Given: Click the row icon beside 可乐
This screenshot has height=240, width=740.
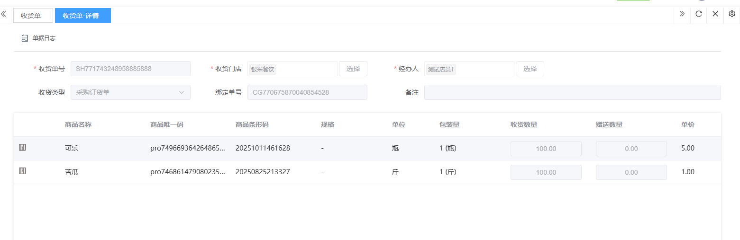Looking at the screenshot, I should (22, 148).
